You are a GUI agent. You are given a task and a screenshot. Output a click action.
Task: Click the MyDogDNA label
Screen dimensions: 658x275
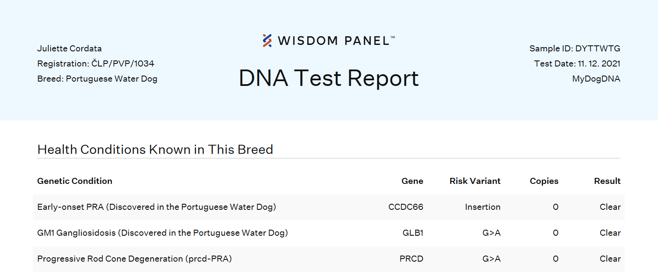596,79
